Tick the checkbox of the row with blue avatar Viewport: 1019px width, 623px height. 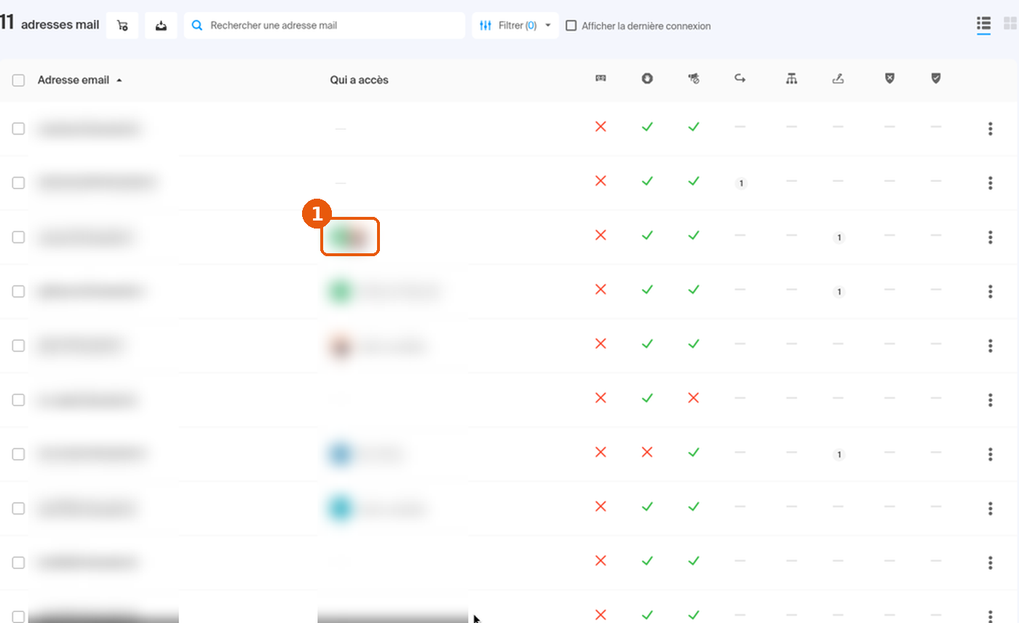coord(18,454)
